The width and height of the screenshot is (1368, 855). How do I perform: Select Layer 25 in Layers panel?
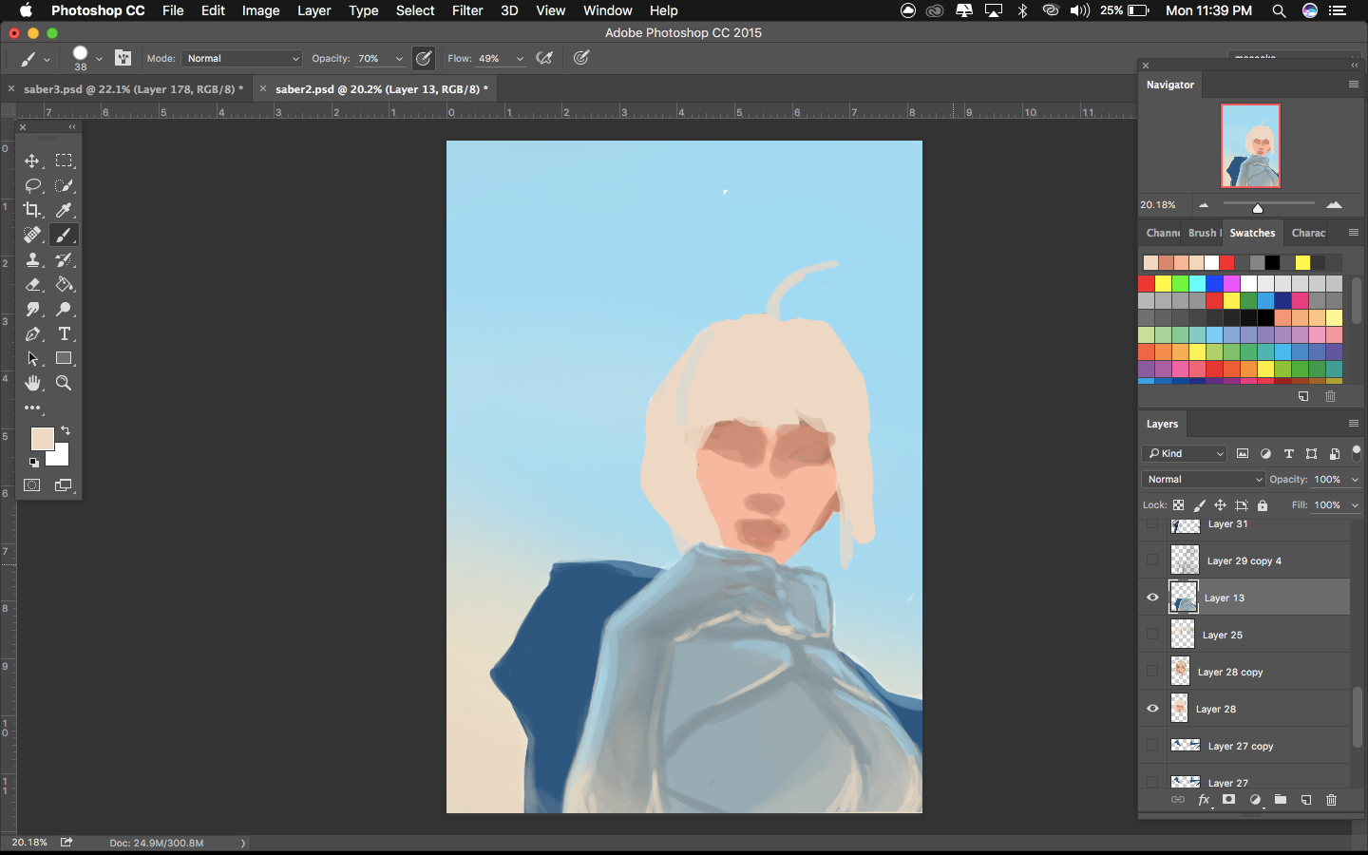[x=1244, y=635]
